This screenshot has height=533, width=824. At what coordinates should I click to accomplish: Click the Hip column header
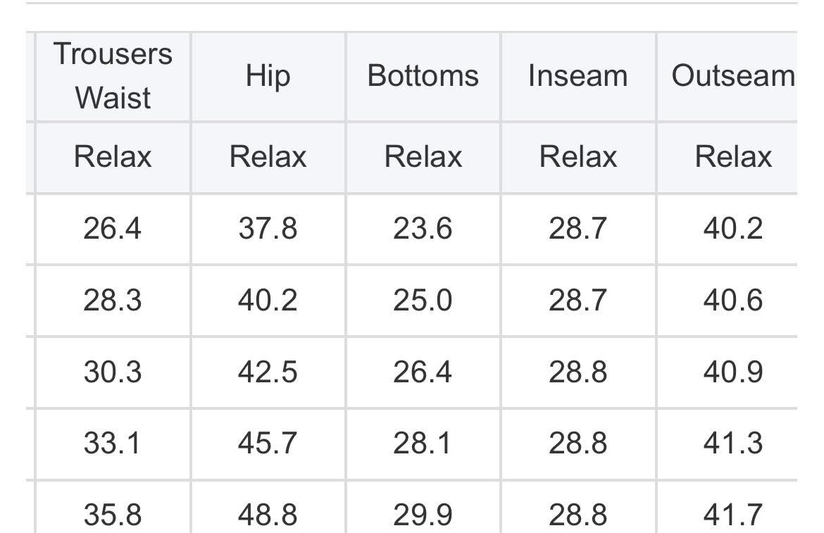coord(268,76)
